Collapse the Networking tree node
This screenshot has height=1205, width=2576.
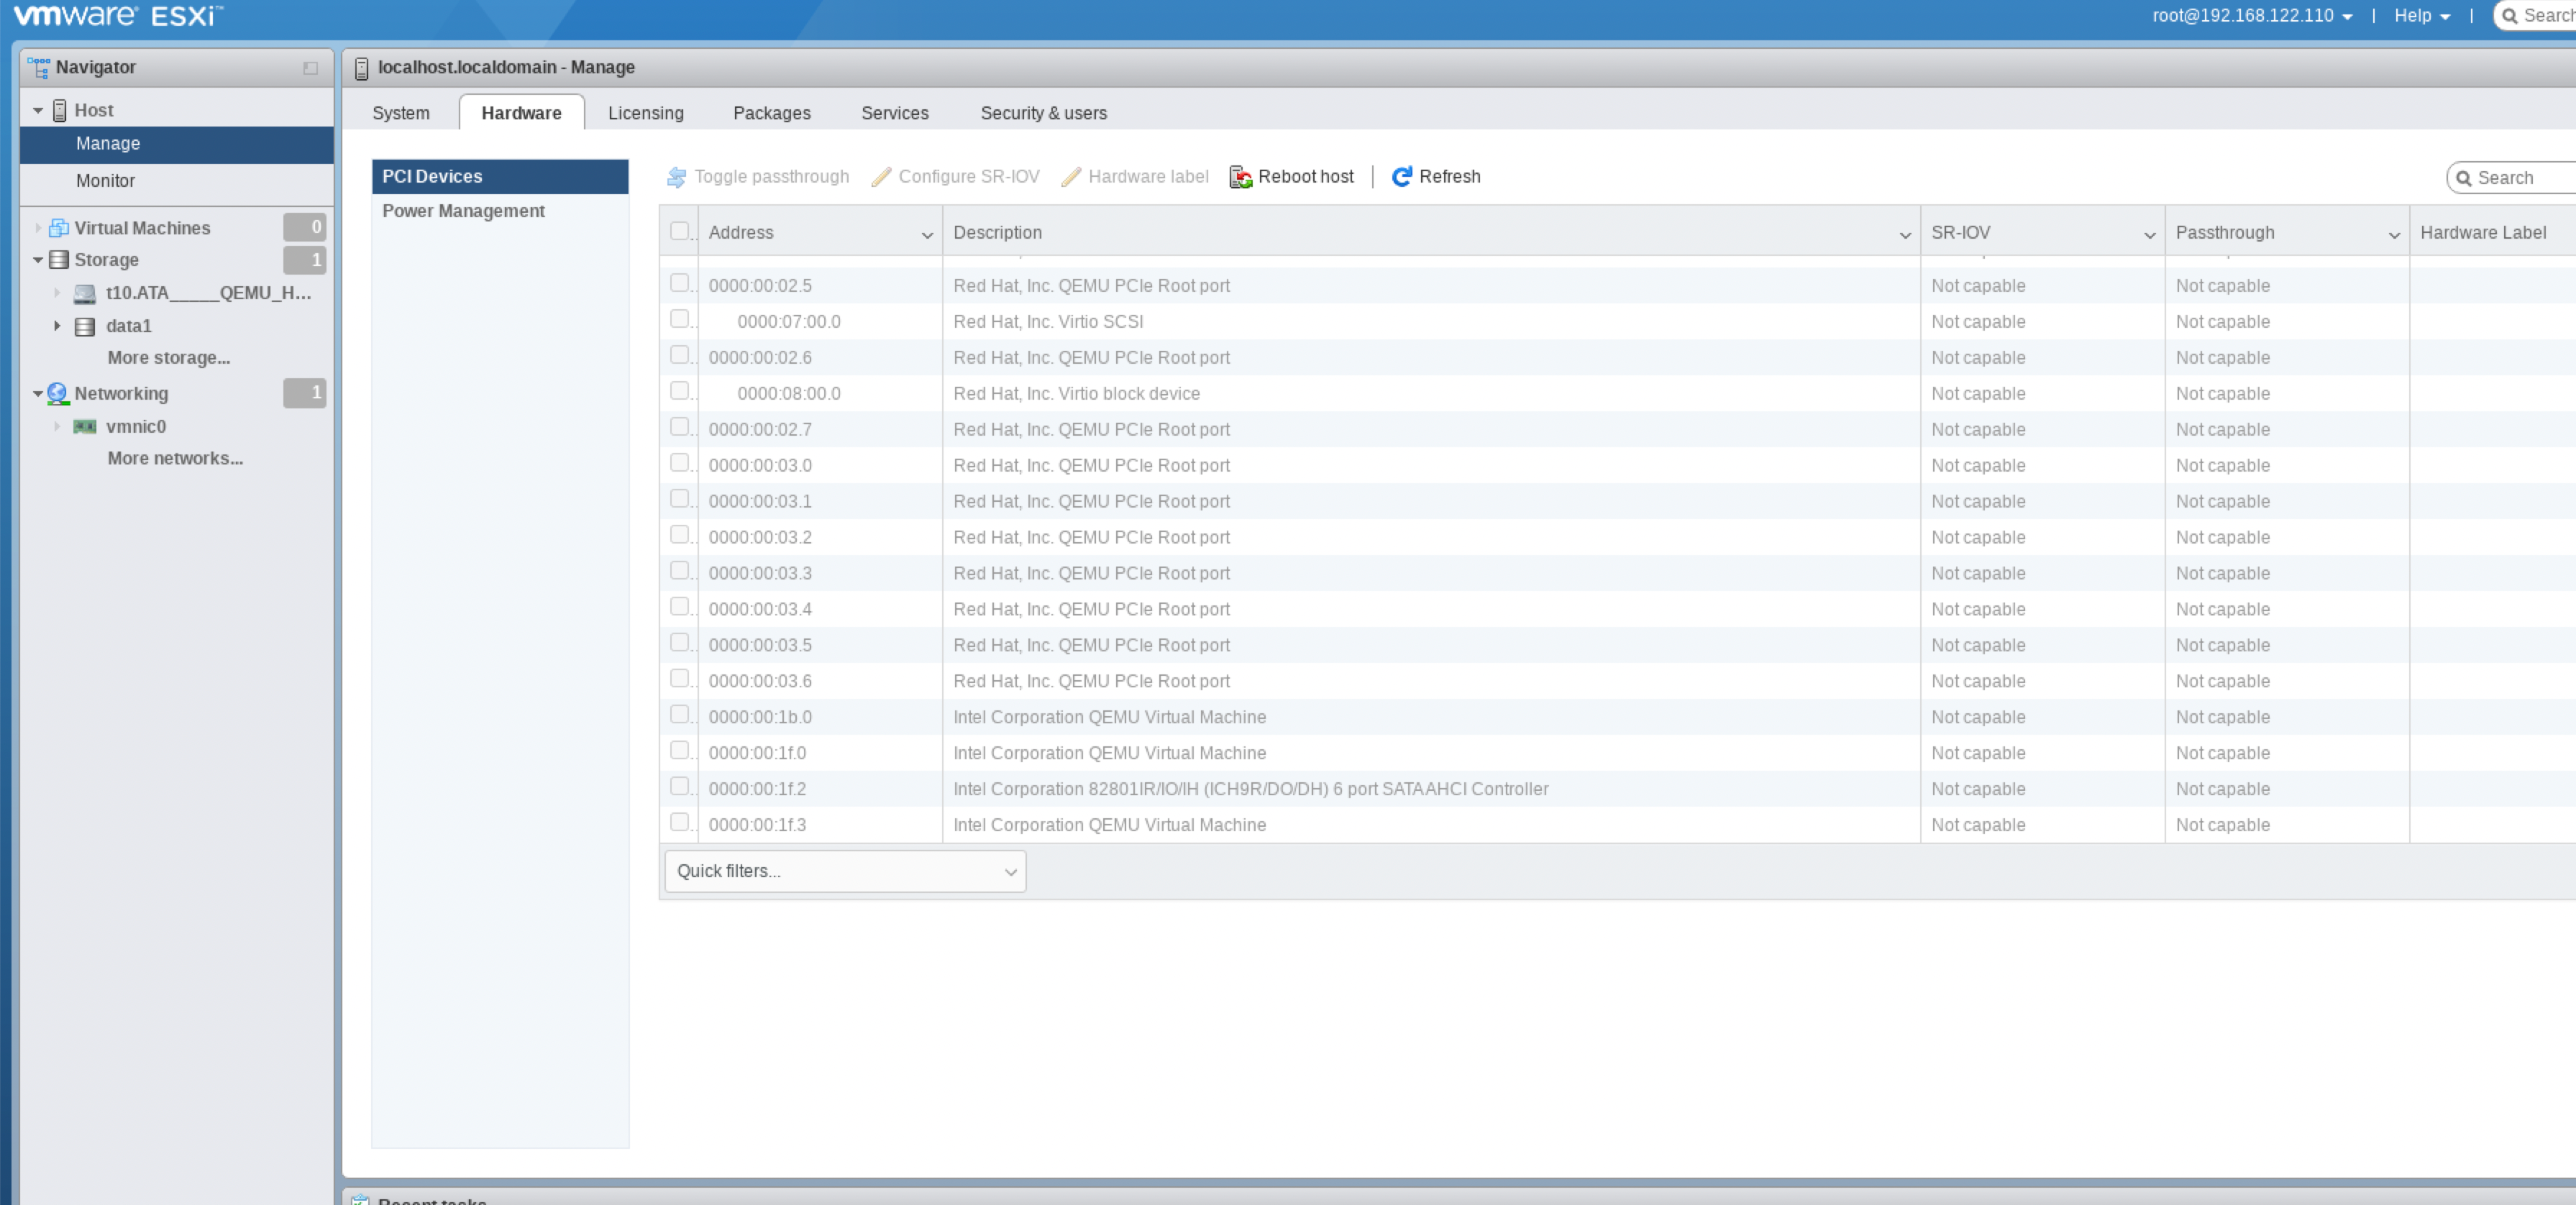38,394
